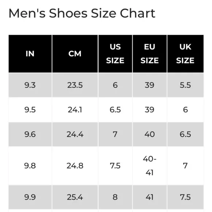212x212 pixels.
Task: Select the 9.6 inch cell
Action: point(30,134)
